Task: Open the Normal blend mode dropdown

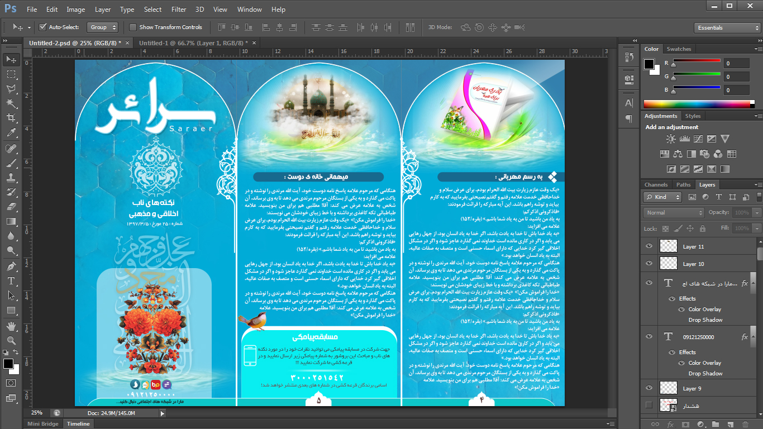Action: tap(675, 213)
